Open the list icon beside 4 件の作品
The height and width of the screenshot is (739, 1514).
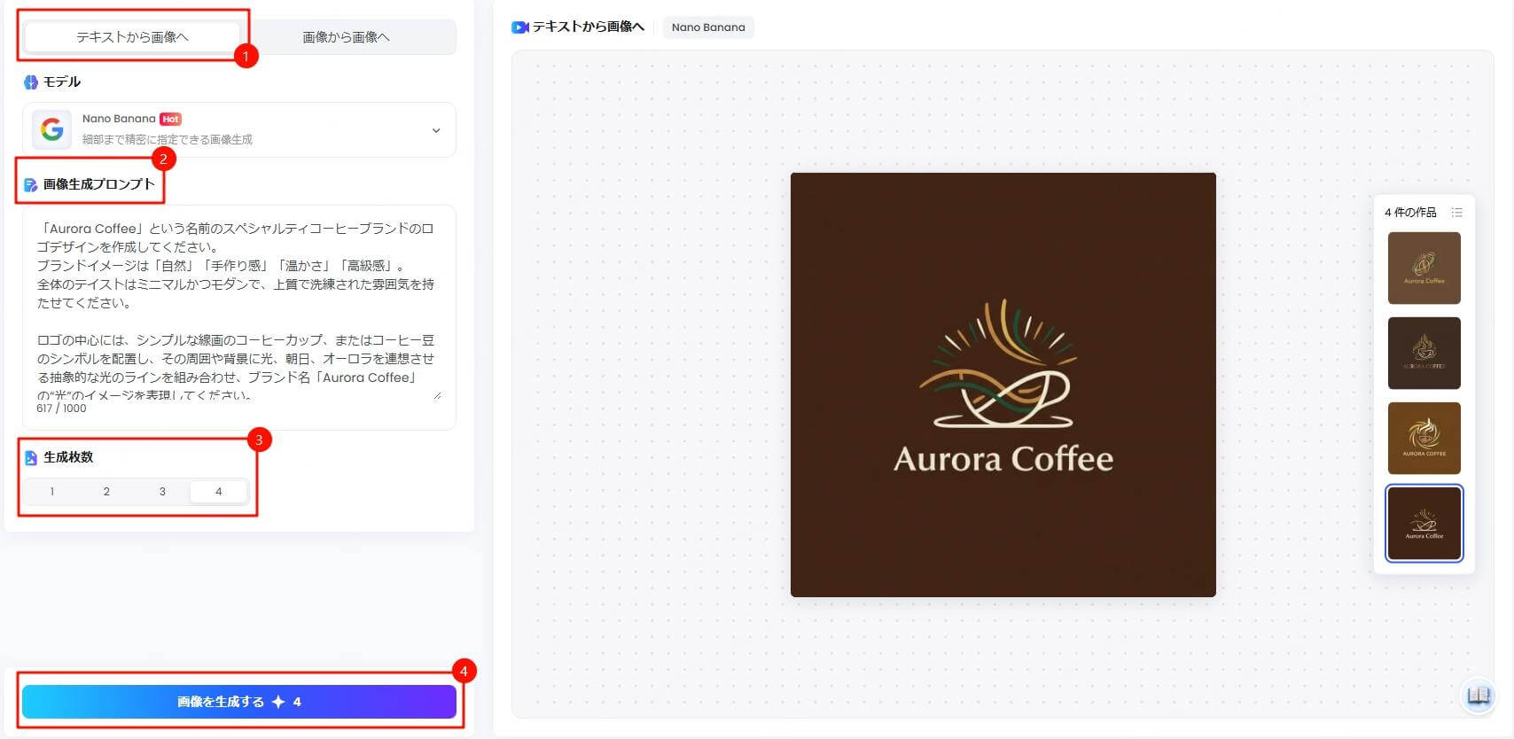pyautogui.click(x=1457, y=213)
